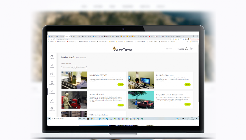Click the browser page vertical scrollbar

click(x=198, y=73)
